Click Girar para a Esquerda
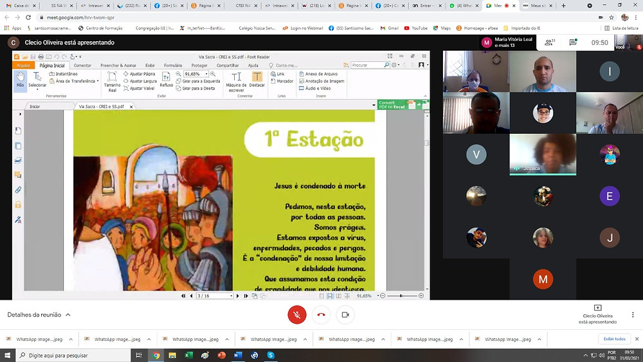 tap(198, 81)
